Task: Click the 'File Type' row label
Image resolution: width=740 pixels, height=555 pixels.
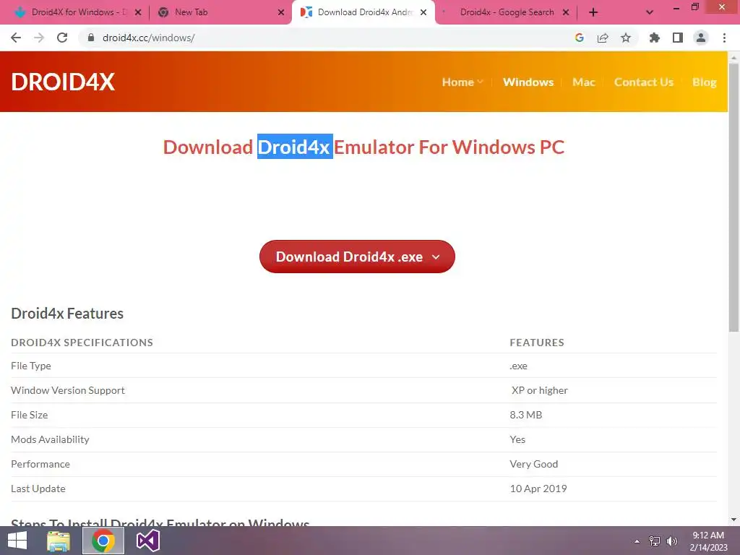Action: pos(30,366)
